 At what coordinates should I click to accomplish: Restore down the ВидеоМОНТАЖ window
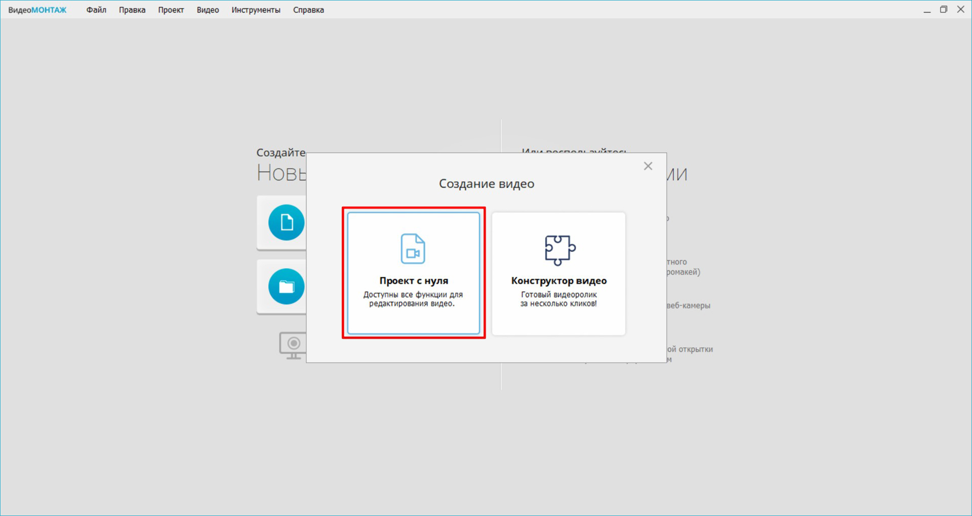click(944, 10)
